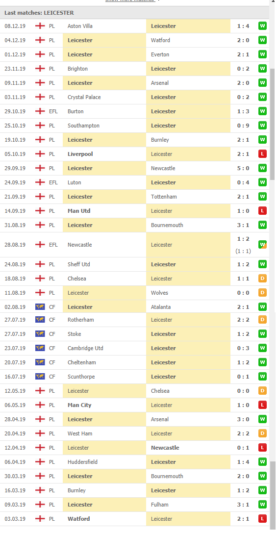Click the orange D badge for Chelsea 1:1
This screenshot has width=278, height=534.
(262, 279)
